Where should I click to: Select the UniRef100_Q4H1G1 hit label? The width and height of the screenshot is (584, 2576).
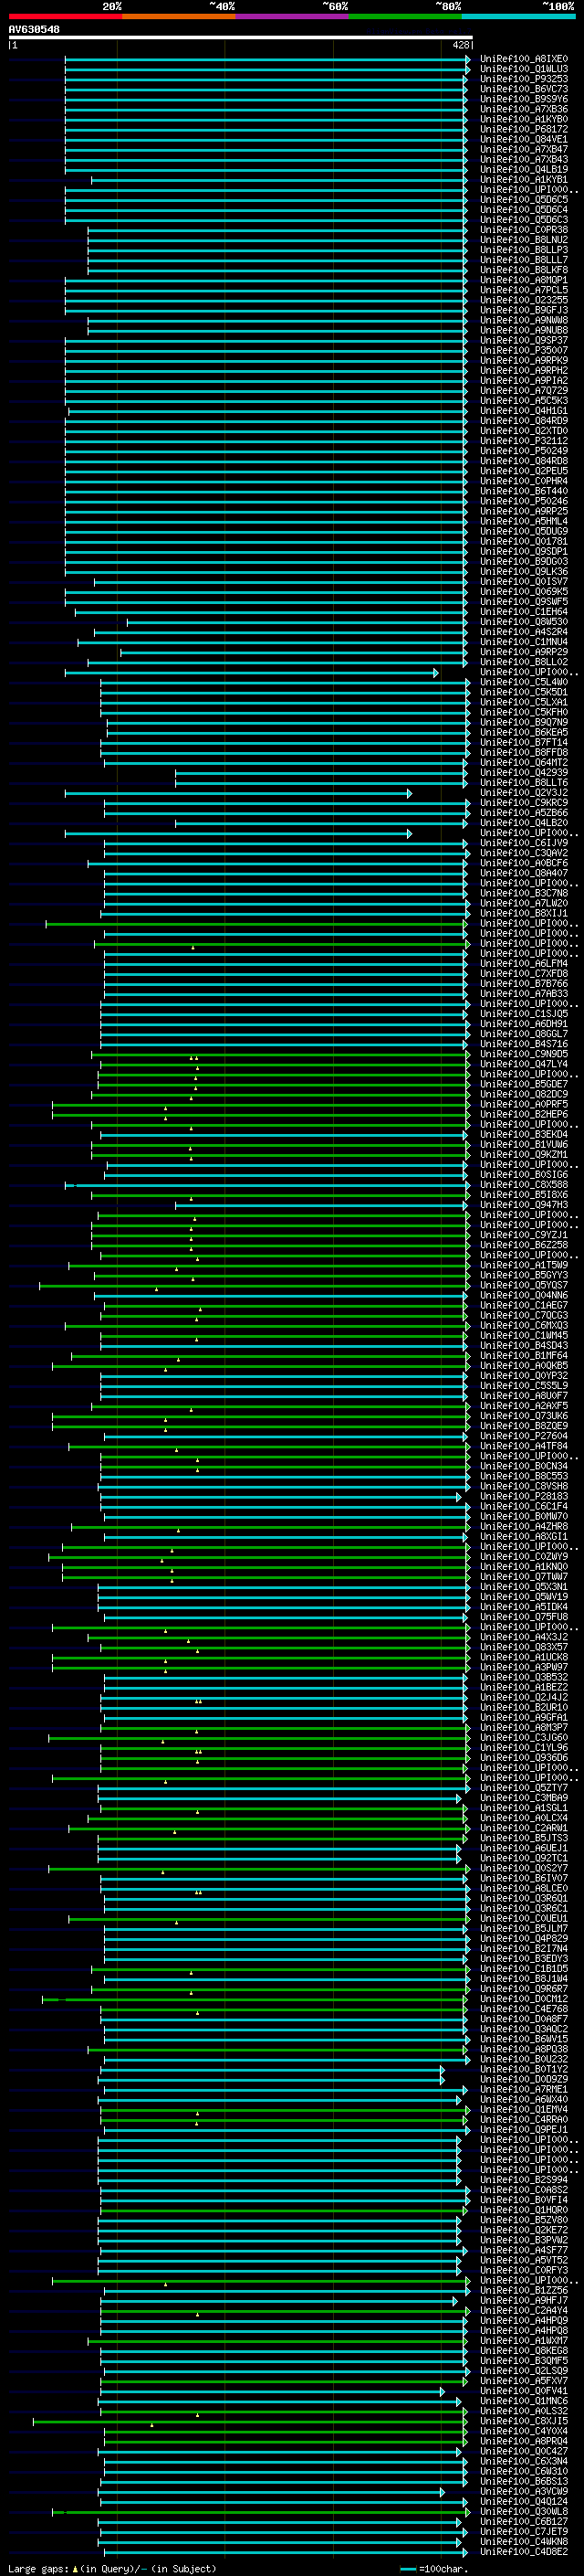pos(523,411)
